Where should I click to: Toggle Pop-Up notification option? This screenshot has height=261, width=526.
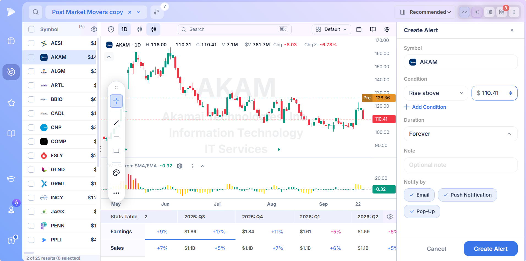point(422,211)
